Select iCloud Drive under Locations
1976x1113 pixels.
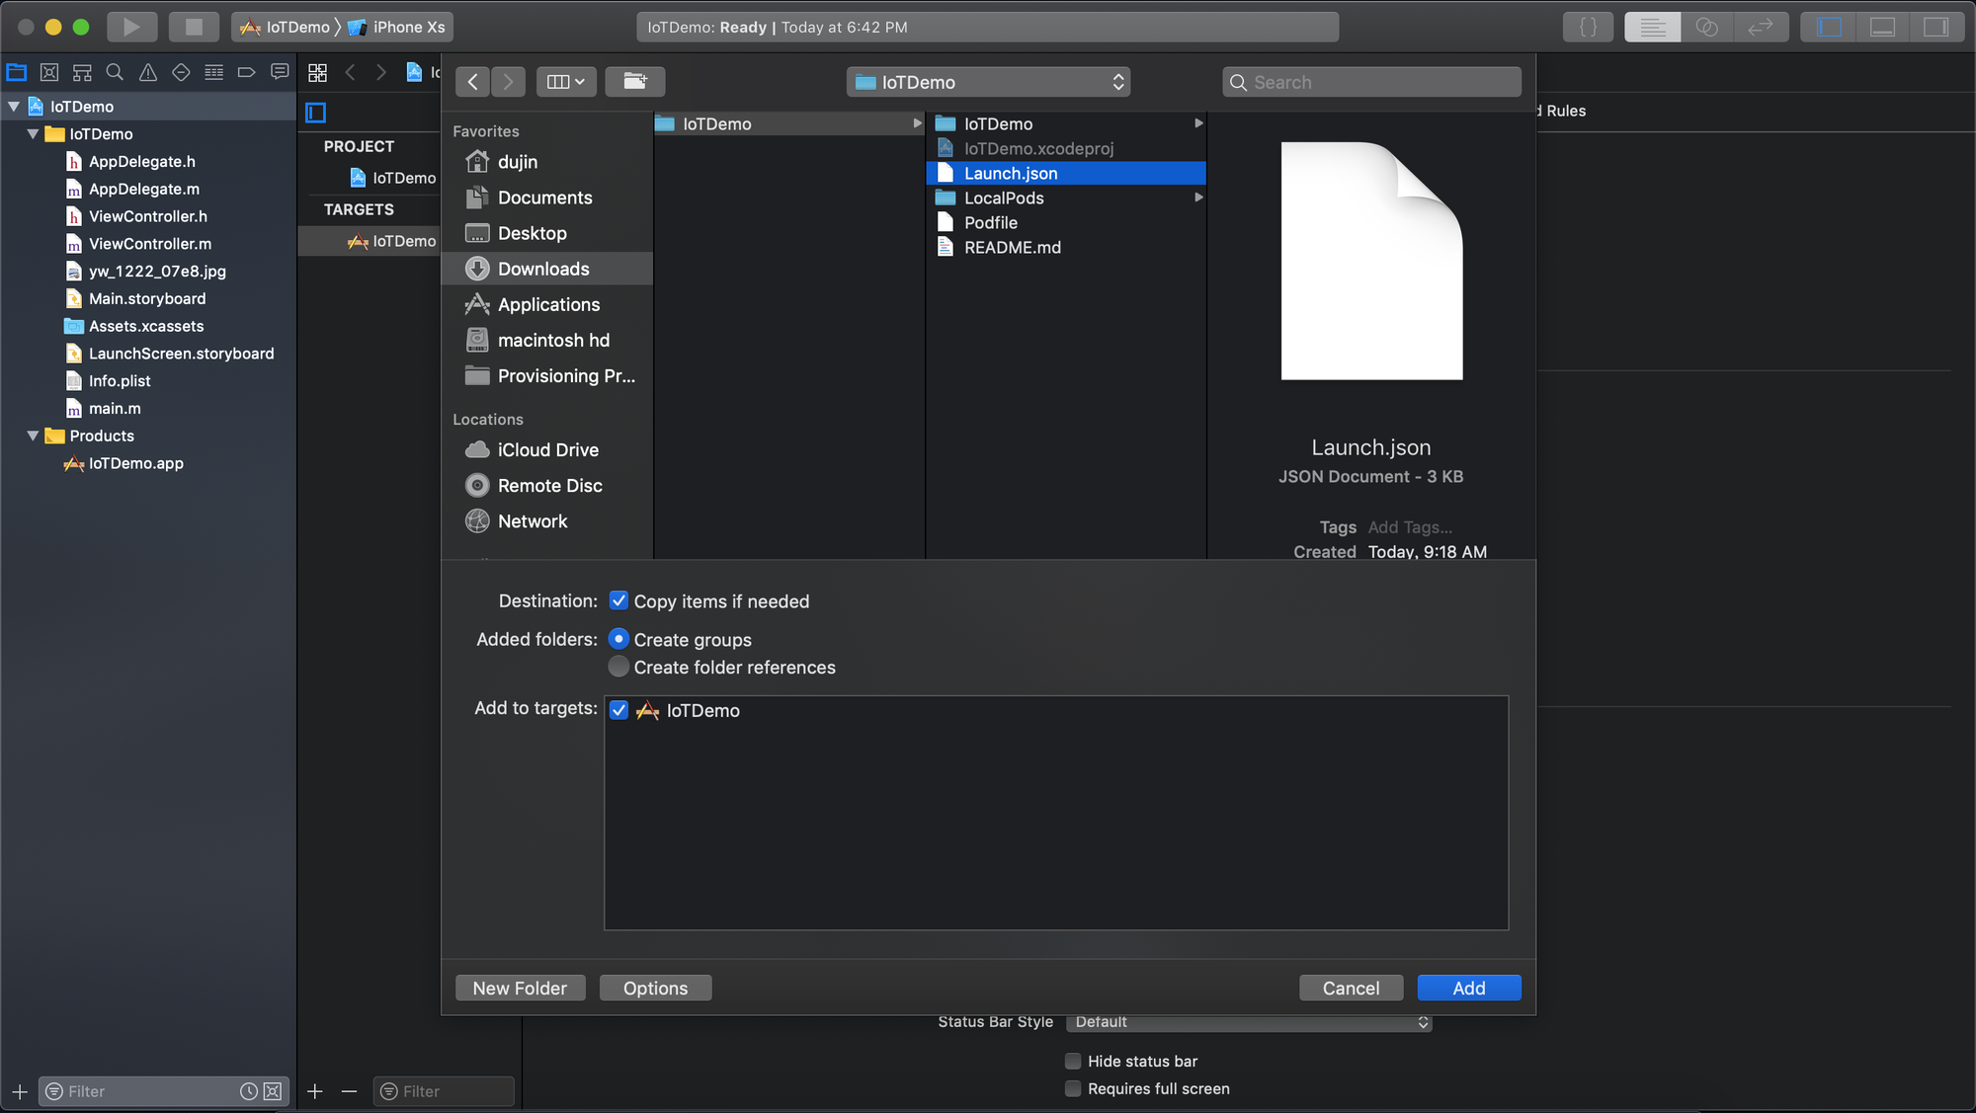pyautogui.click(x=547, y=449)
